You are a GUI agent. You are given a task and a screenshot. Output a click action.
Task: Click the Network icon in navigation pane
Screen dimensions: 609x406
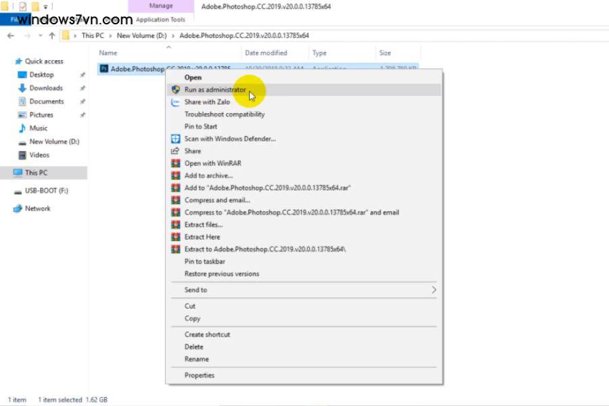coord(18,208)
